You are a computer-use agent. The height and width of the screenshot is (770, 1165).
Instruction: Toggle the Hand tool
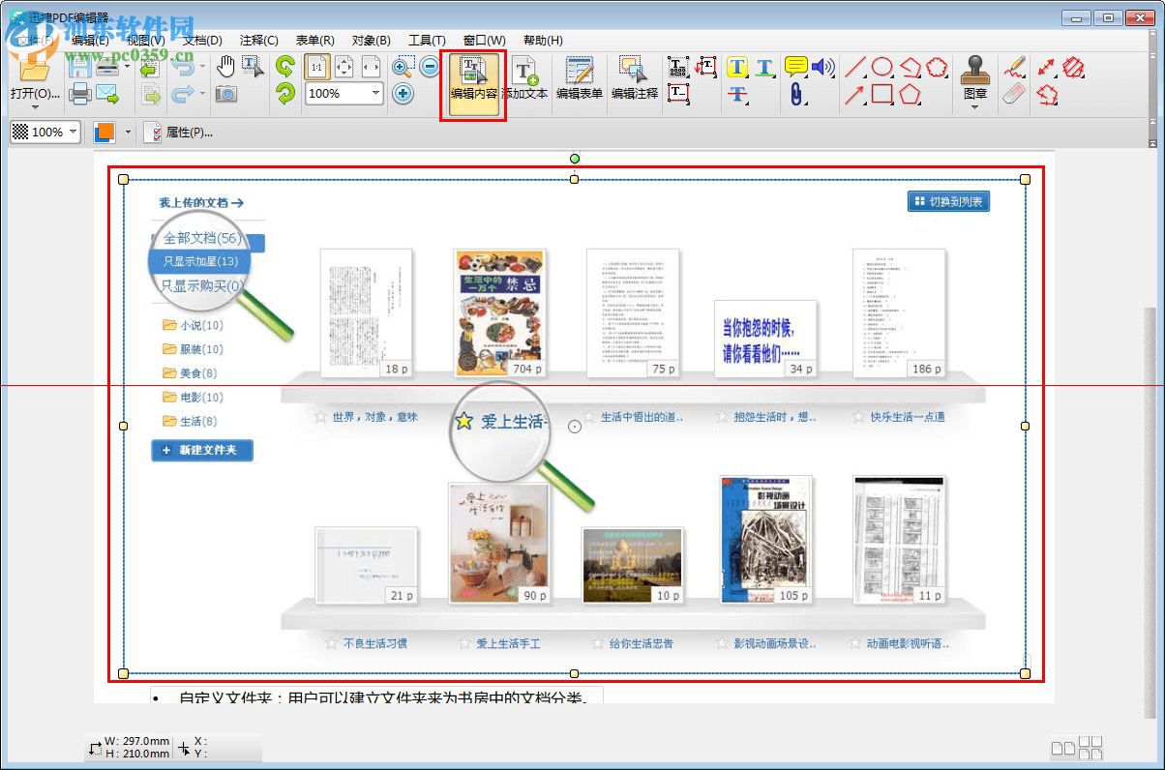(x=225, y=67)
